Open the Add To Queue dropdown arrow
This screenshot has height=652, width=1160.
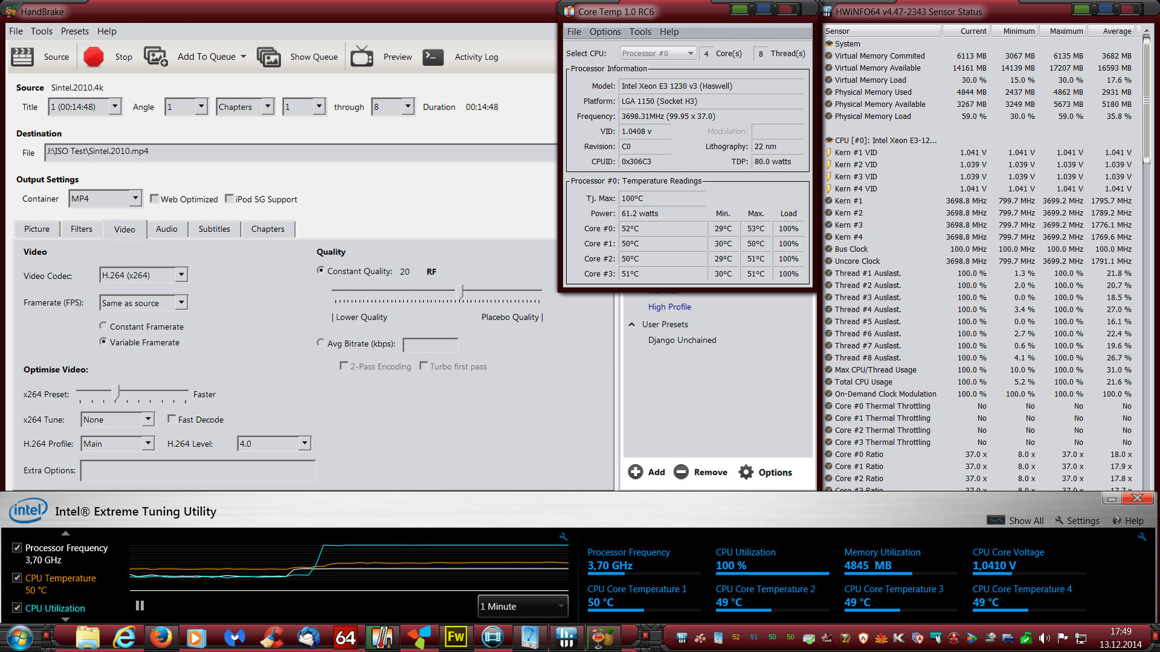(244, 57)
